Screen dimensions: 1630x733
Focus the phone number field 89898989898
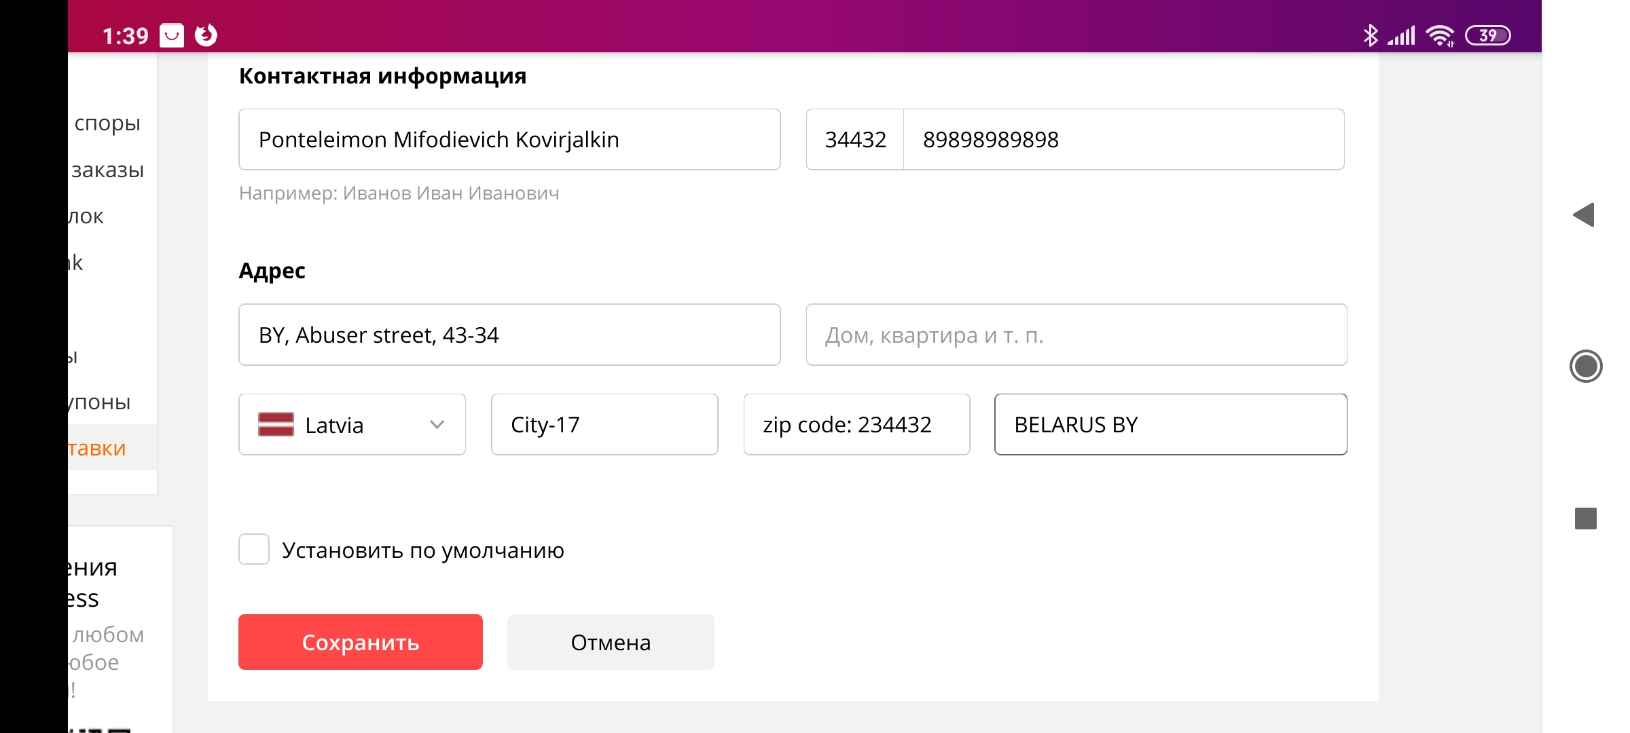(1123, 139)
